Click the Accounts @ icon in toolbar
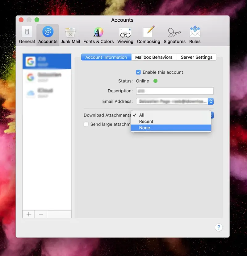 [x=48, y=35]
